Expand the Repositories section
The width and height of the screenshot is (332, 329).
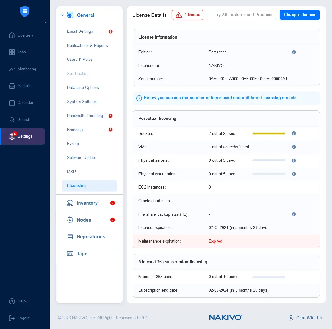pos(90,237)
